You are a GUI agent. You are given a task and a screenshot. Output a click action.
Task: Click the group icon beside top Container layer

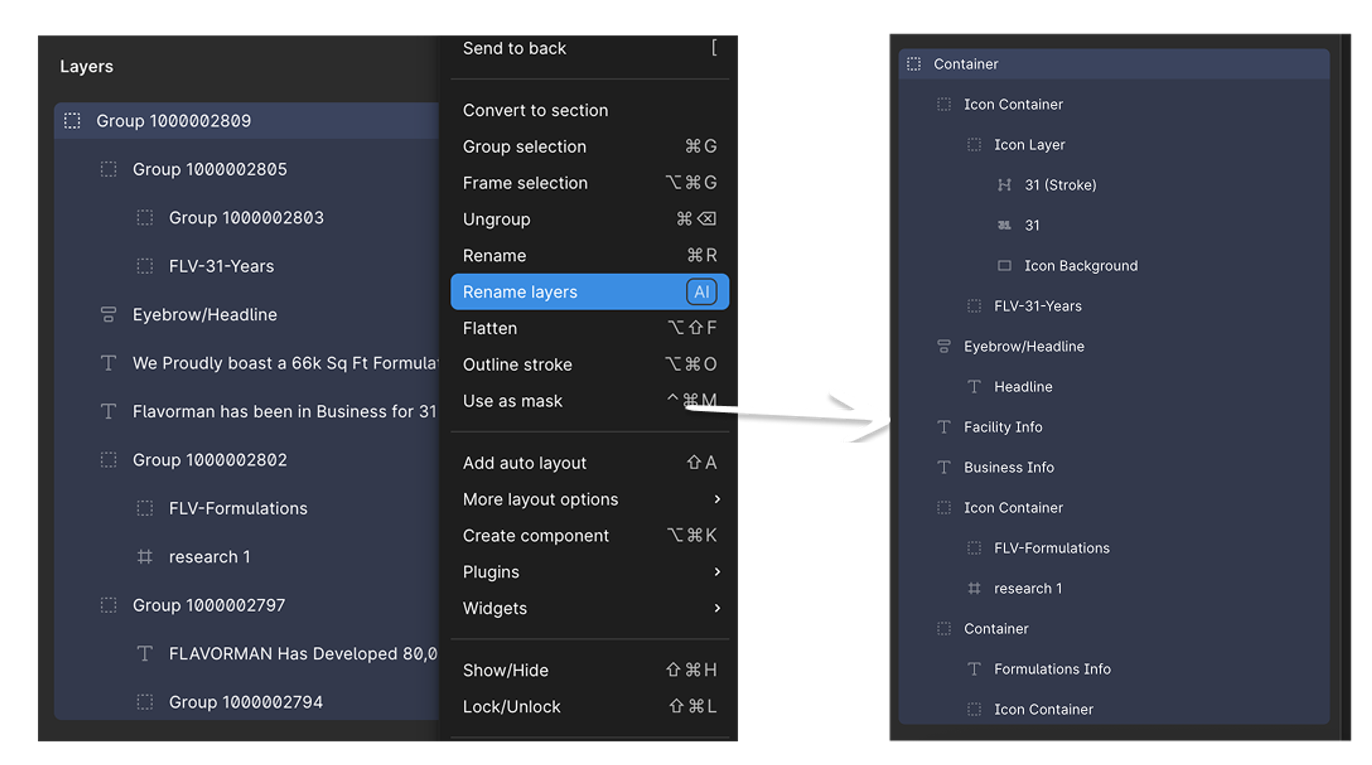[x=914, y=64]
